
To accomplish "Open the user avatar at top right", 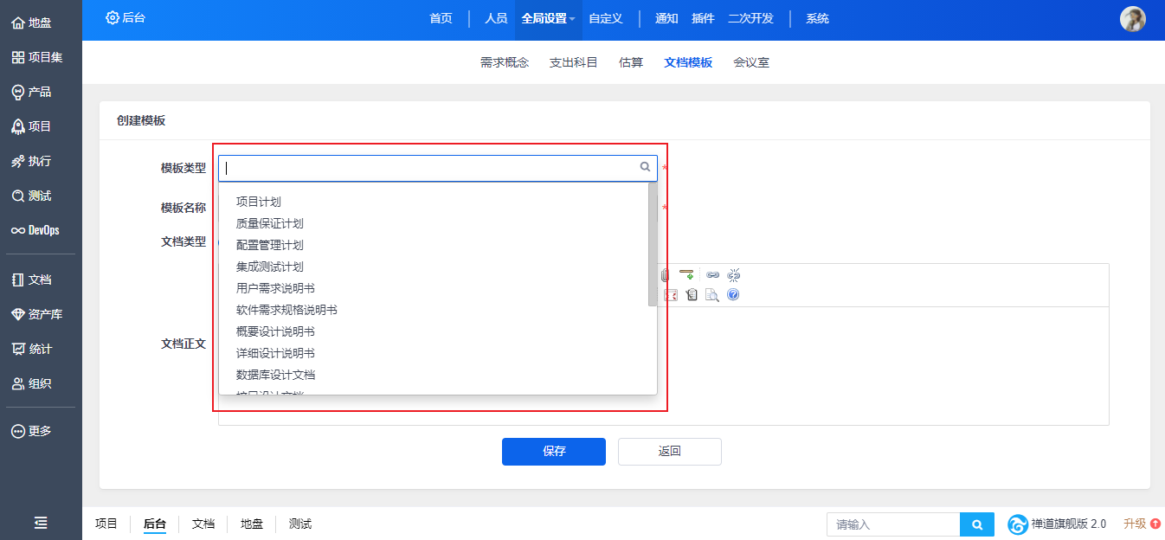I will (1132, 19).
